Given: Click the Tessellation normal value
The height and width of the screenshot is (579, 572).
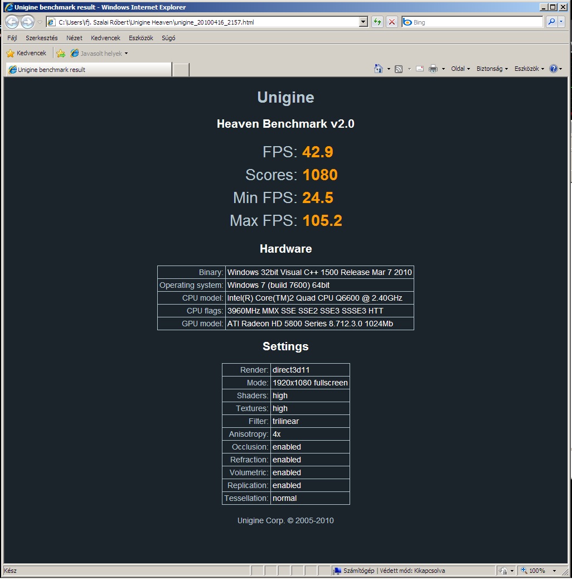Looking at the screenshot, I should [x=310, y=498].
